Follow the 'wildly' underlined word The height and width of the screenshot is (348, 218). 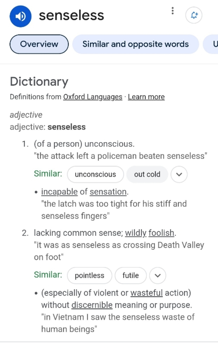136,233
